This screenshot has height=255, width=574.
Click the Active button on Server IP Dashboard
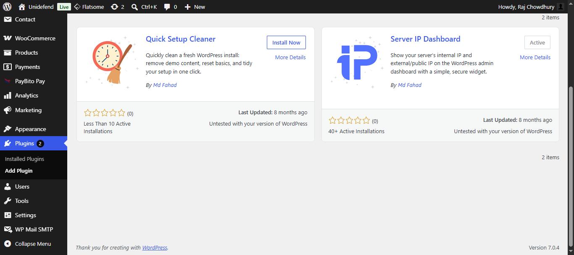click(537, 42)
